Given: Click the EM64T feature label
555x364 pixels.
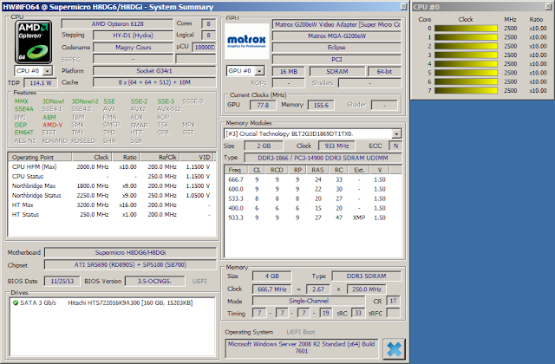Looking at the screenshot, I should click(23, 133).
